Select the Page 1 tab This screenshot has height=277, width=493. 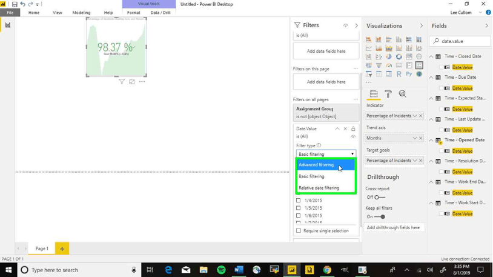pos(42,249)
